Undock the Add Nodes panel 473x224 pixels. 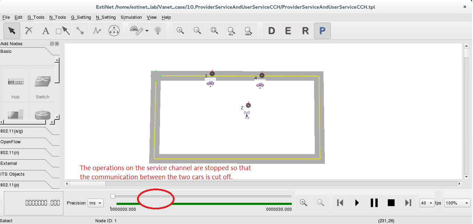(52, 44)
